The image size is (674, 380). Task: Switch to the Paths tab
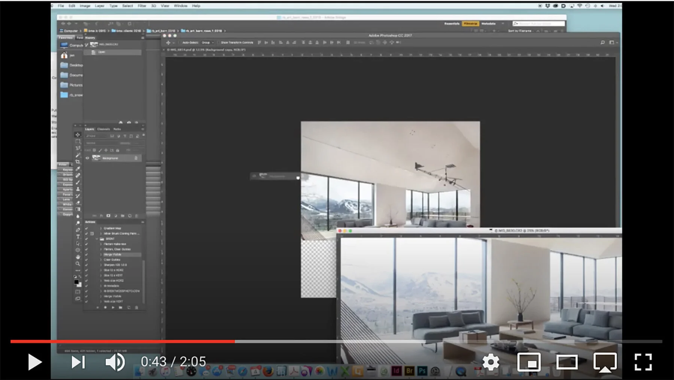pos(117,129)
